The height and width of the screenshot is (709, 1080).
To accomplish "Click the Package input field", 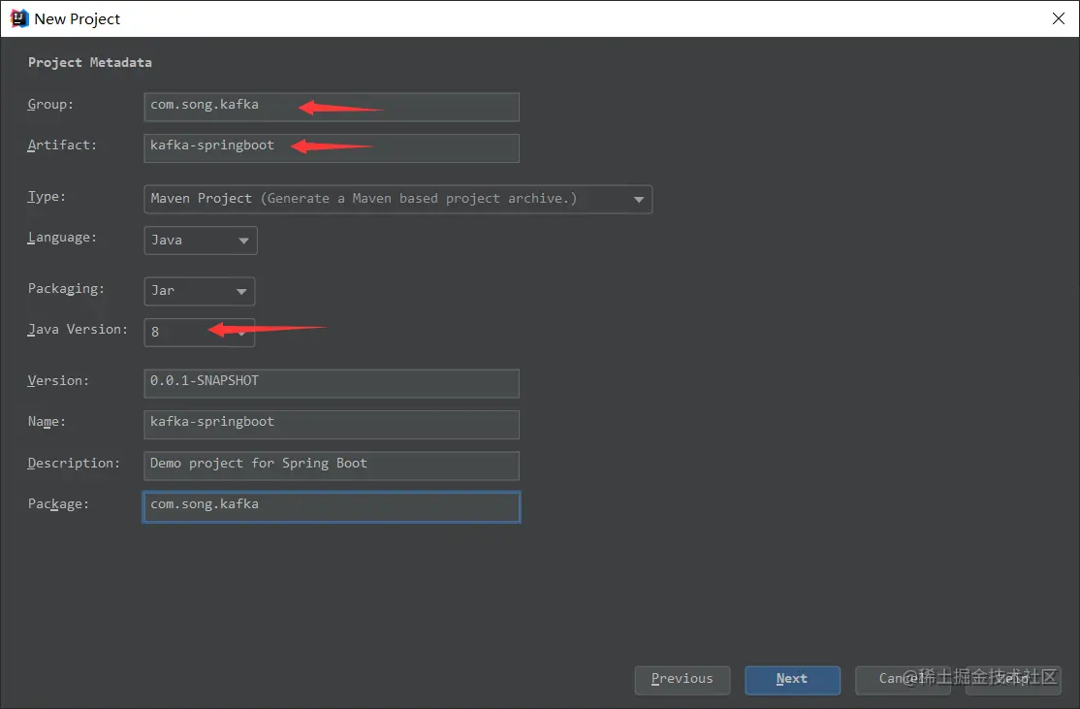I will click(x=332, y=507).
